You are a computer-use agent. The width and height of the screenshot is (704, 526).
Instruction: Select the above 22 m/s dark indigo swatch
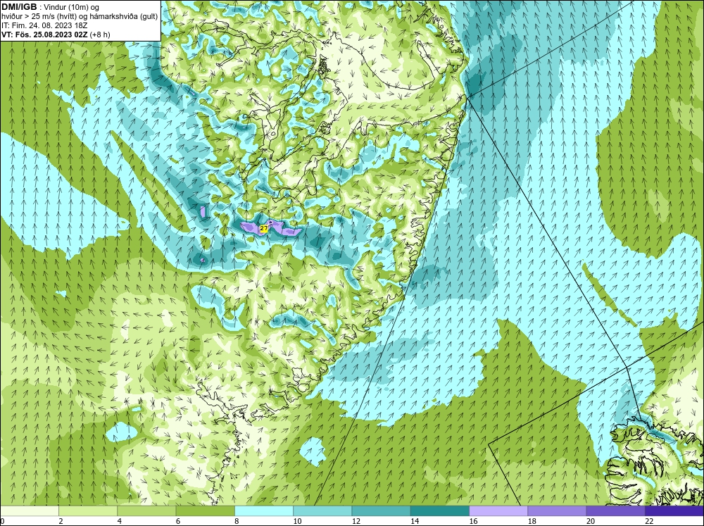pos(674,511)
